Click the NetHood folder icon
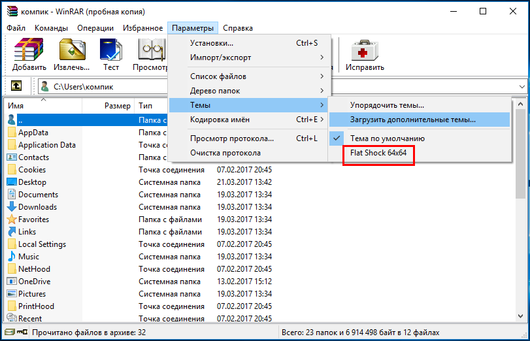 [12, 268]
